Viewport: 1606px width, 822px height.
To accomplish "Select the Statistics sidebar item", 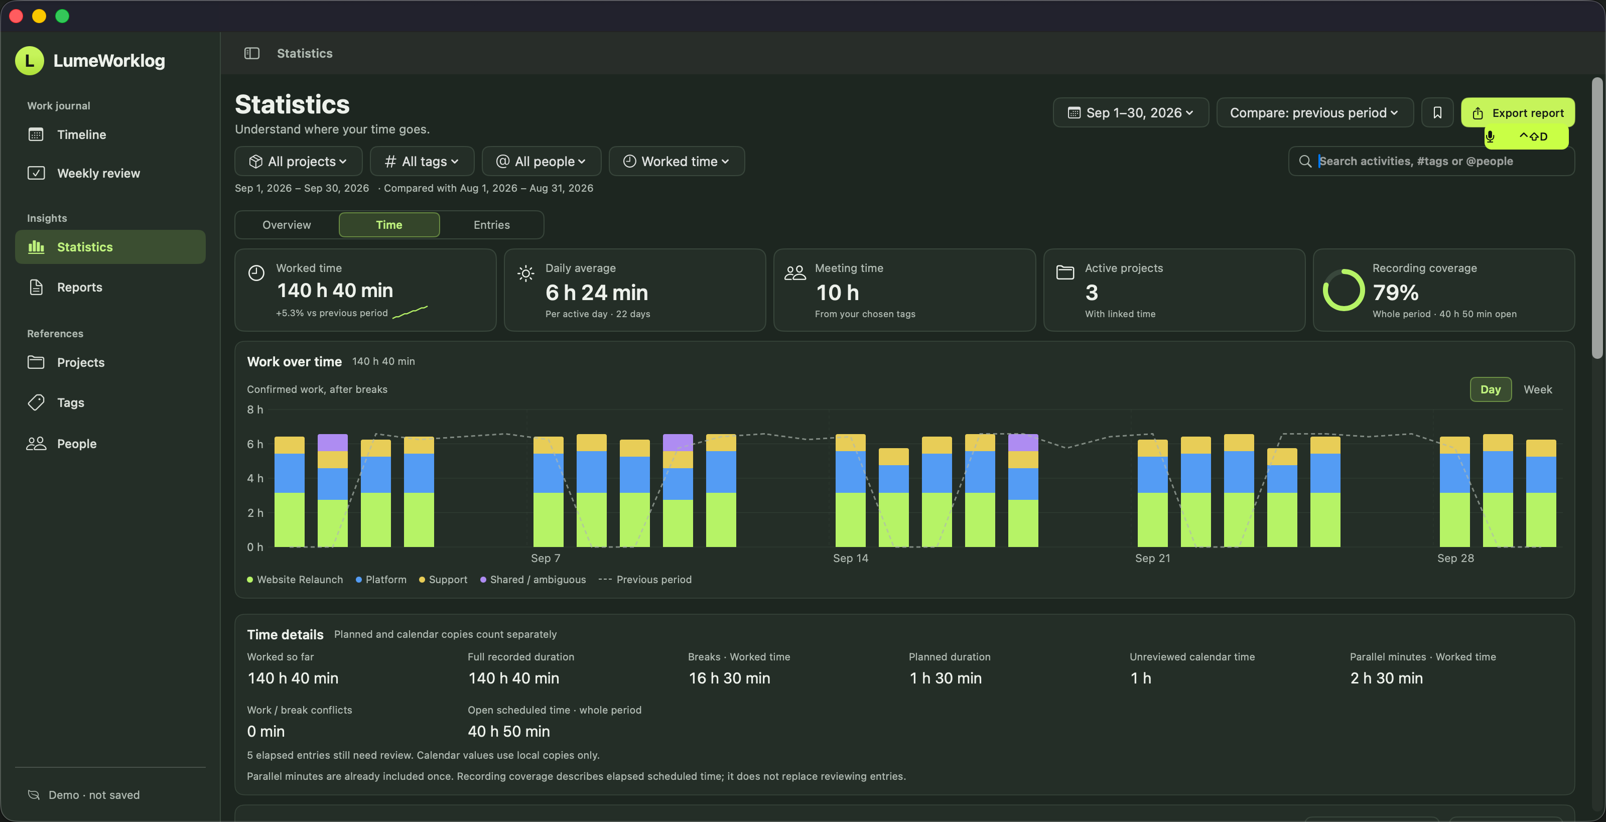I will (x=110, y=247).
